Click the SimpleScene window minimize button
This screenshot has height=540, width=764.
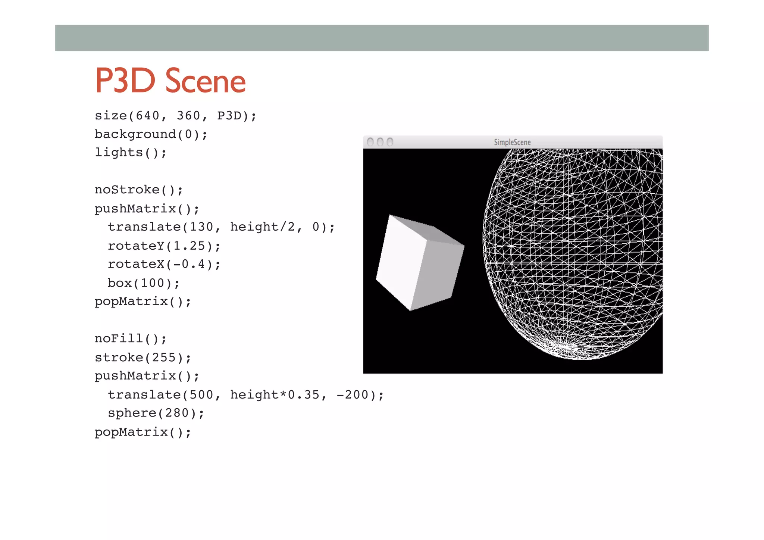click(380, 142)
